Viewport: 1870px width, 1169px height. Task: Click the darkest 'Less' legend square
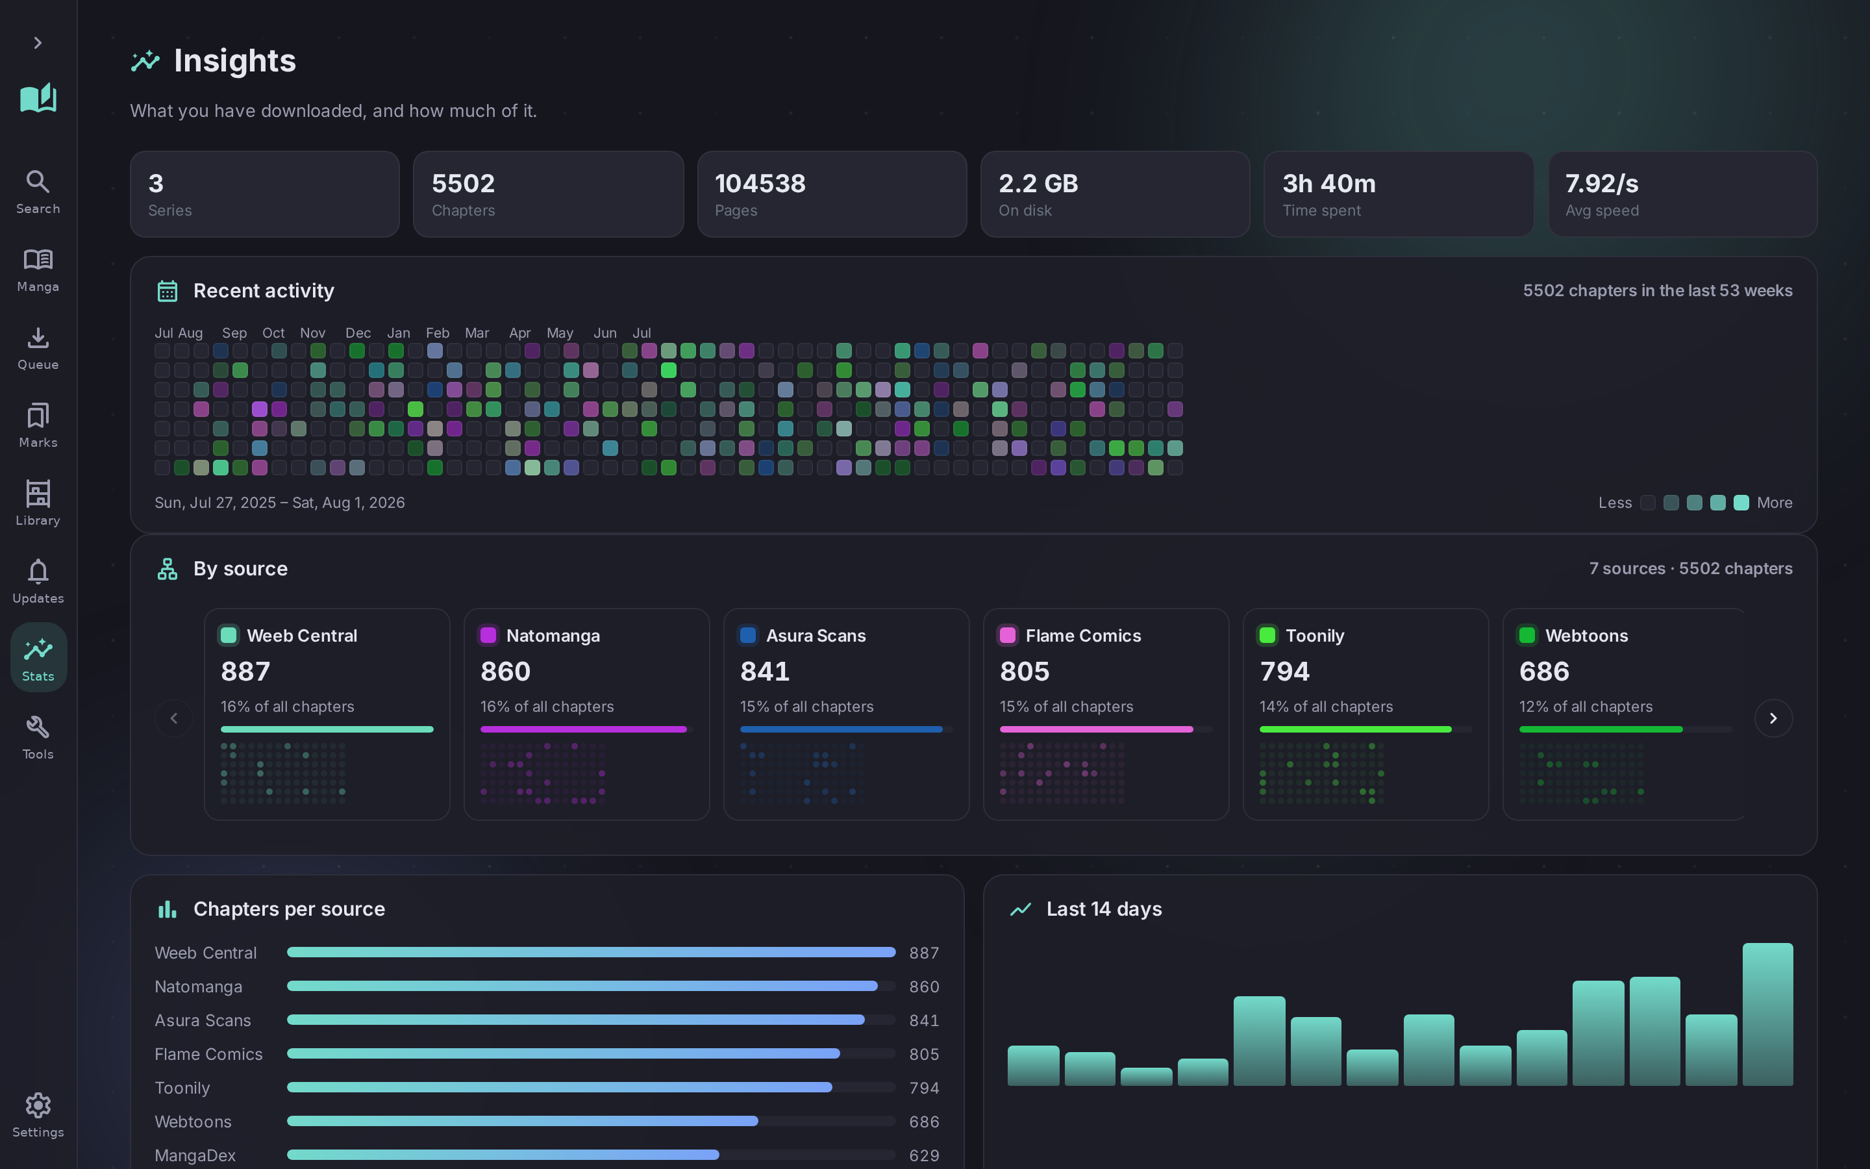click(1647, 503)
